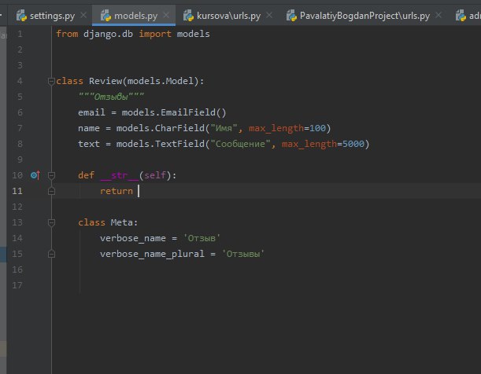The width and height of the screenshot is (481, 374).
Task: Collapse the Review class fold marker
Action: pos(51,81)
